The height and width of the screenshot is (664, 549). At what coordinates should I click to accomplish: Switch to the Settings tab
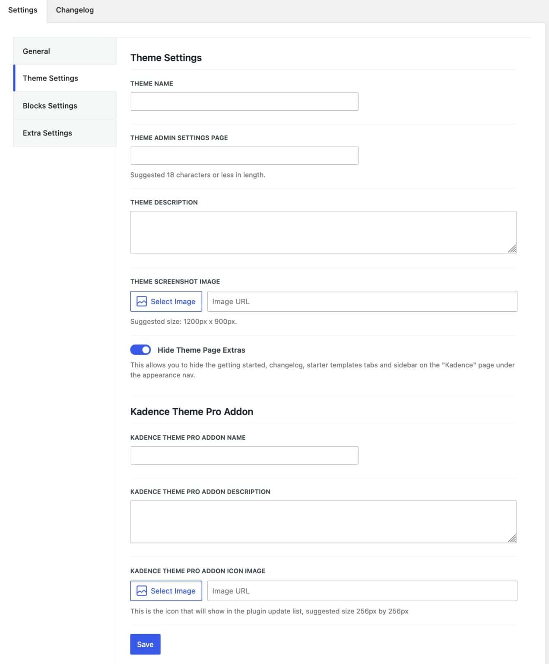(22, 10)
